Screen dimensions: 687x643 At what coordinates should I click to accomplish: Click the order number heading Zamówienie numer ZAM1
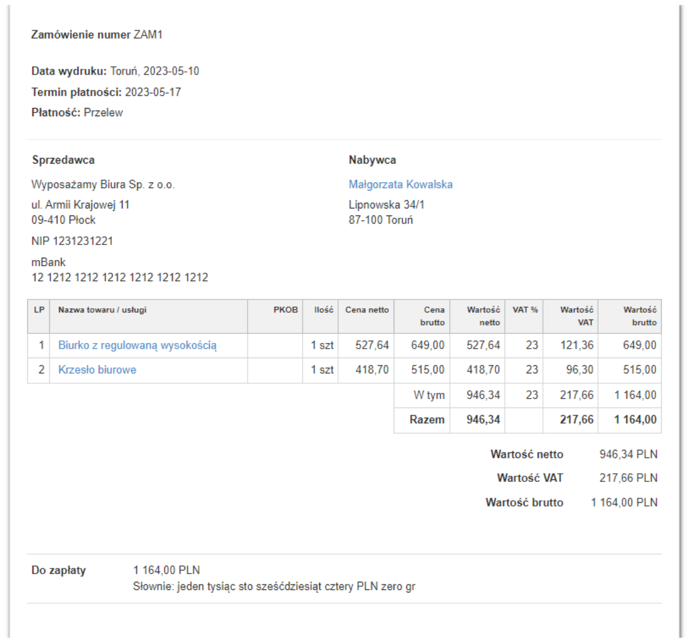click(x=97, y=35)
